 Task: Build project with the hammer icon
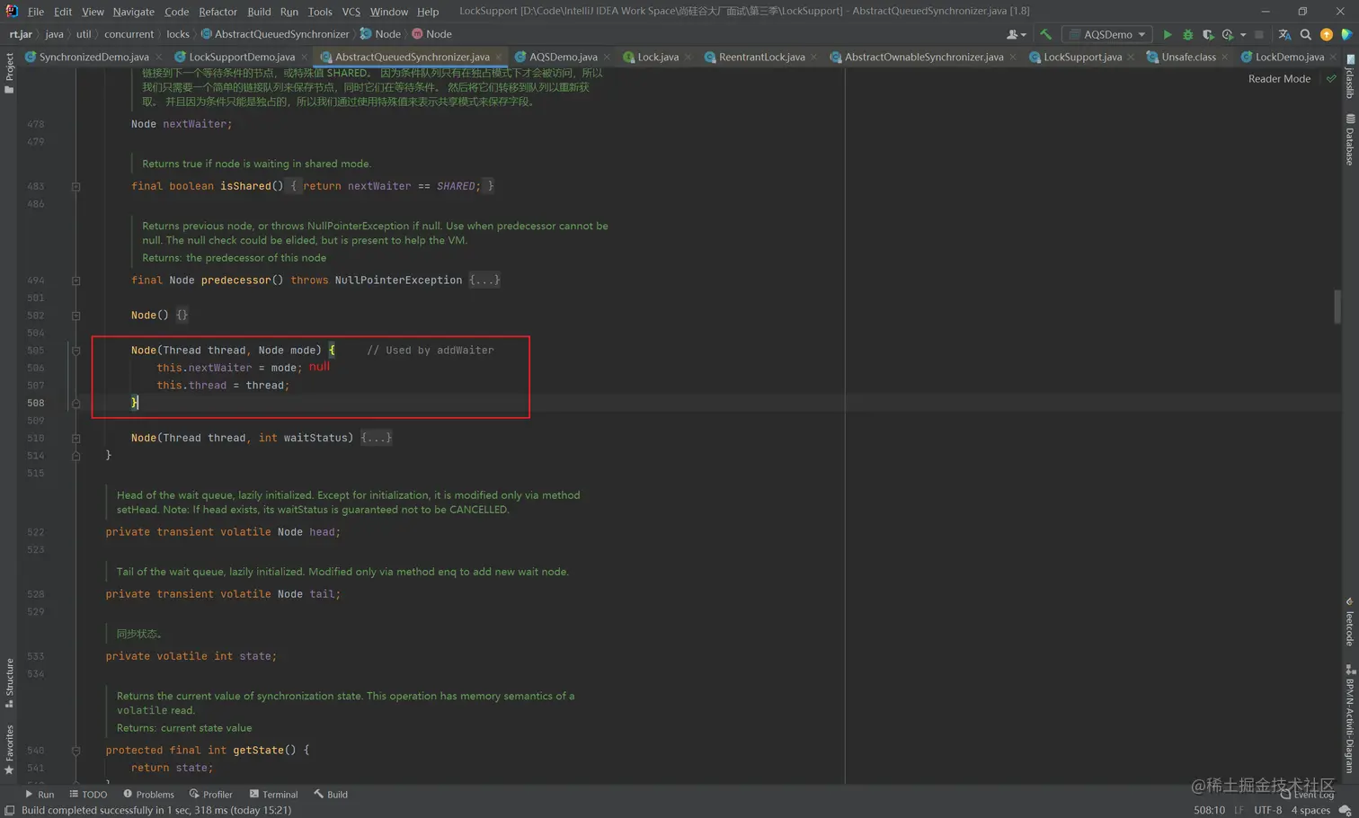[1045, 34]
